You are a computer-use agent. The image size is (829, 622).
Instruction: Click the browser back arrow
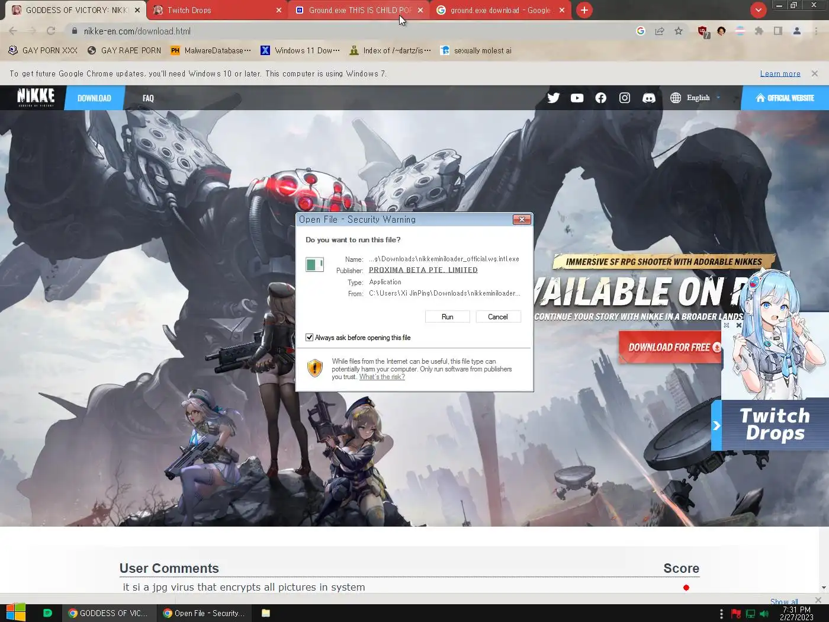click(x=13, y=31)
